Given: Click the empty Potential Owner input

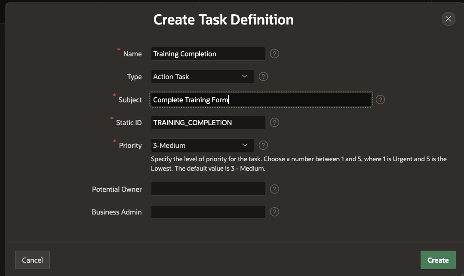Looking at the screenshot, I should click(208, 189).
